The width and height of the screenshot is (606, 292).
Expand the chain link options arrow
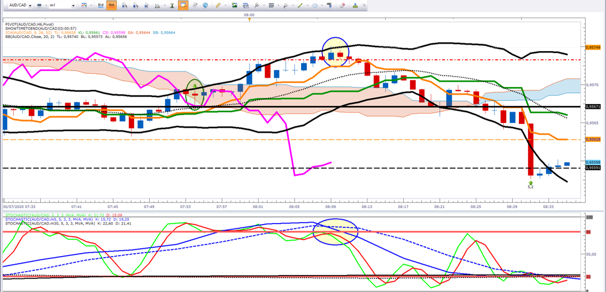coord(46,5)
